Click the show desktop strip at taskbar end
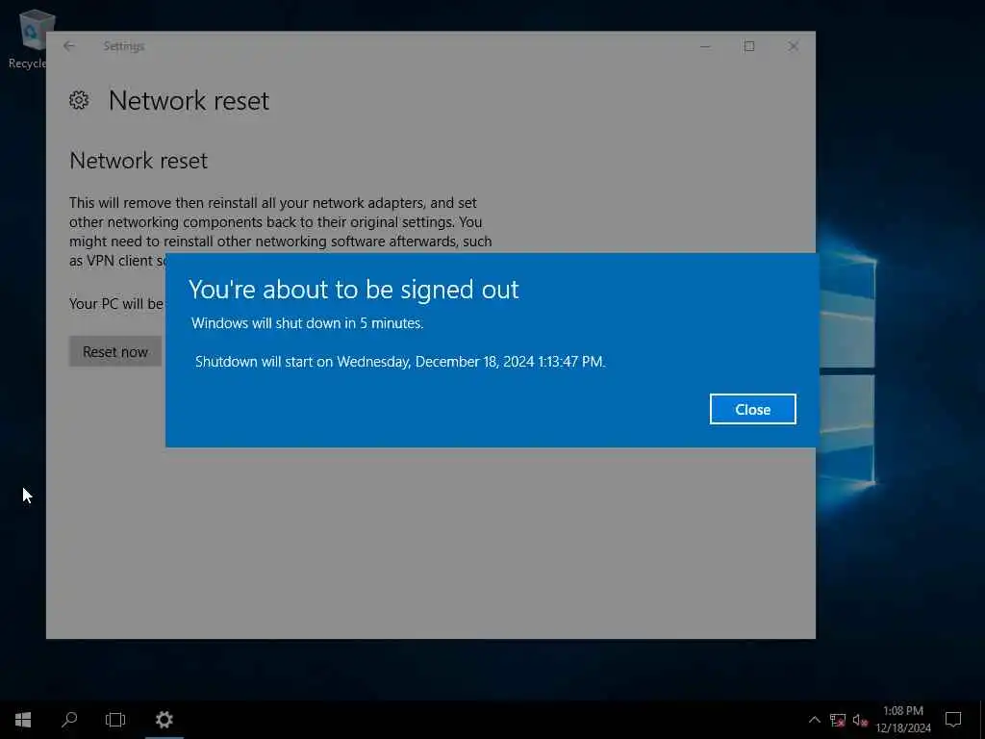 pos(982,720)
